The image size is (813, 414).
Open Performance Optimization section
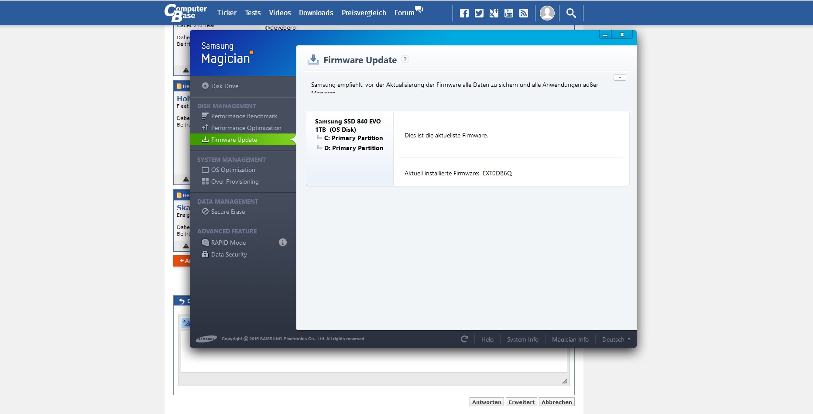click(243, 128)
